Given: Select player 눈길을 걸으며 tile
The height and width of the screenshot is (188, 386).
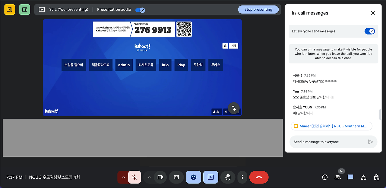Looking at the screenshot, I should click(x=74, y=65).
